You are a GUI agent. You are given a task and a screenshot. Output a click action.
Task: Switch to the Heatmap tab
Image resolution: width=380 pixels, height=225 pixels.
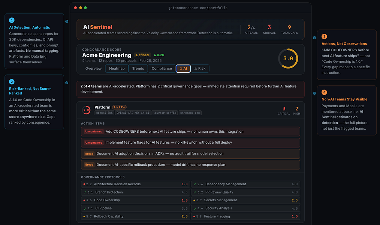click(x=117, y=69)
